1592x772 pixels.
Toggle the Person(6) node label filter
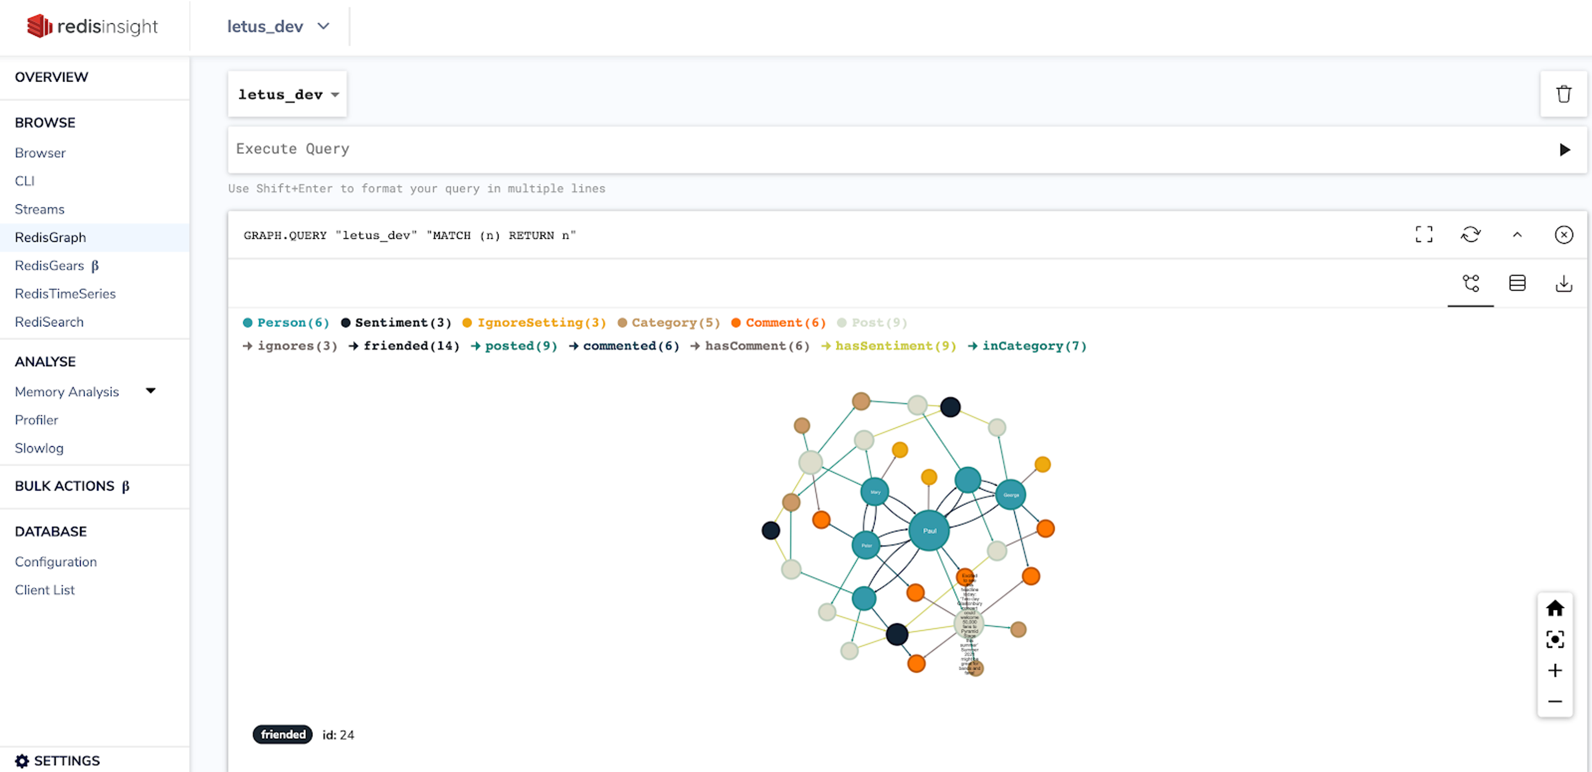(x=286, y=323)
